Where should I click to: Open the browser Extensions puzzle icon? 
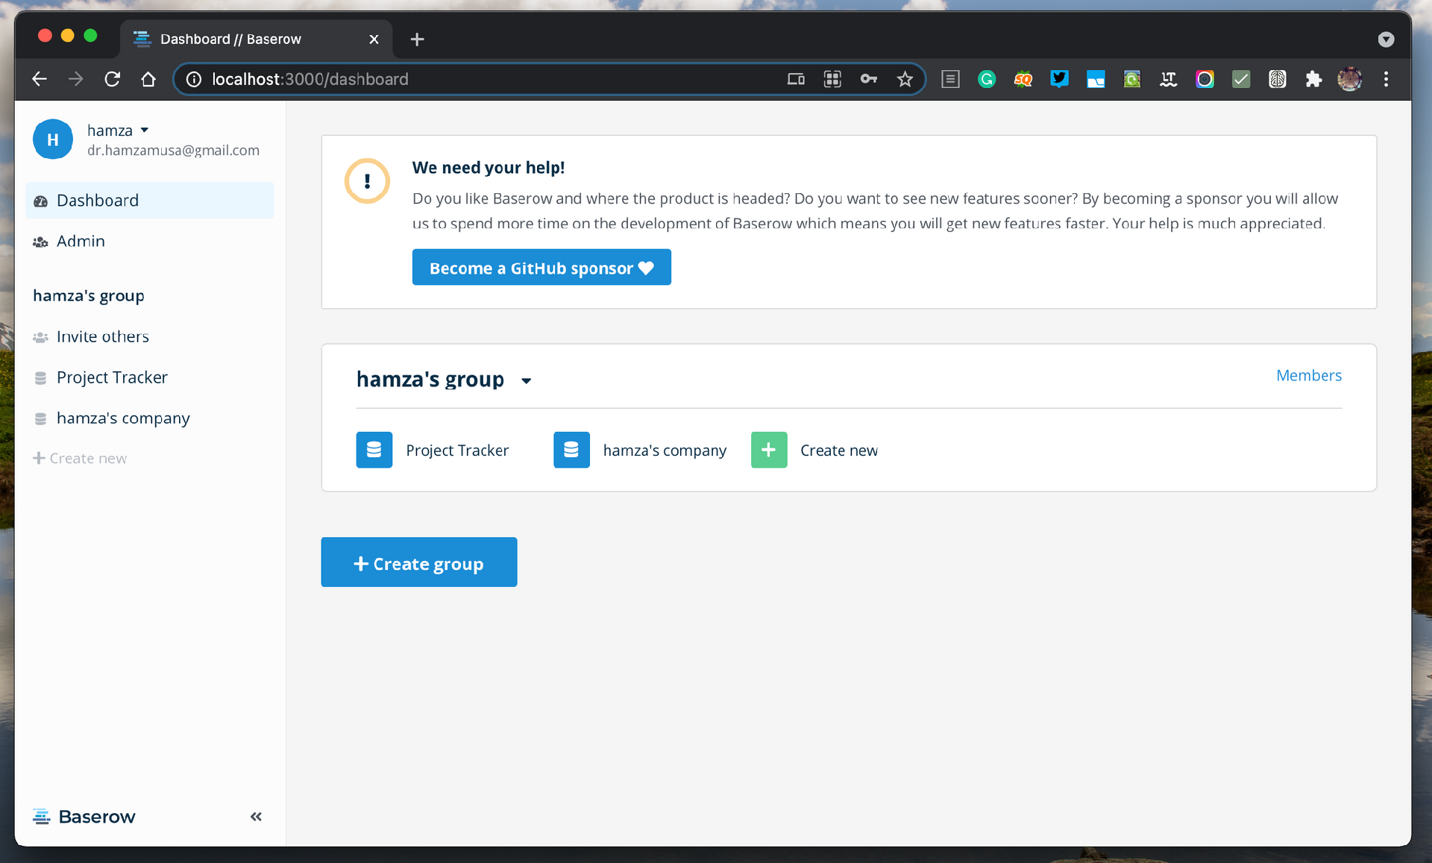1313,79
